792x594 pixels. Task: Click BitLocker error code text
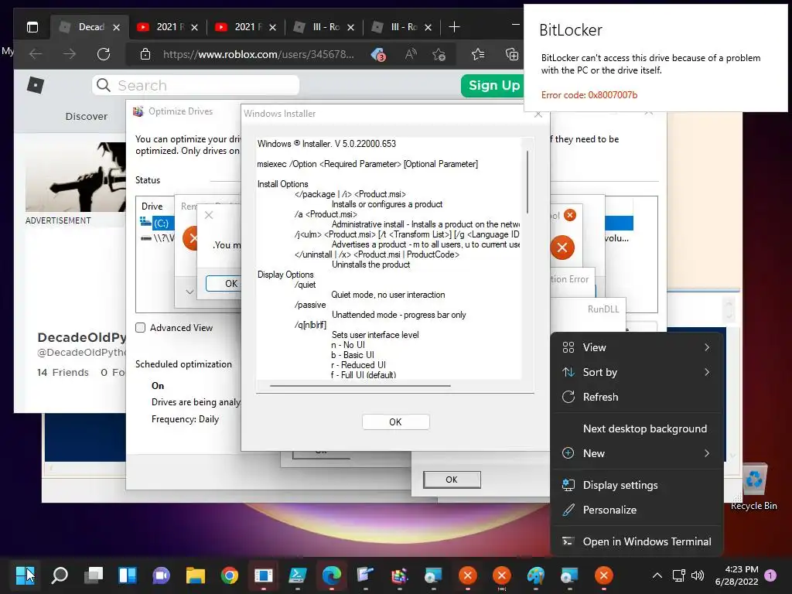[x=589, y=95]
